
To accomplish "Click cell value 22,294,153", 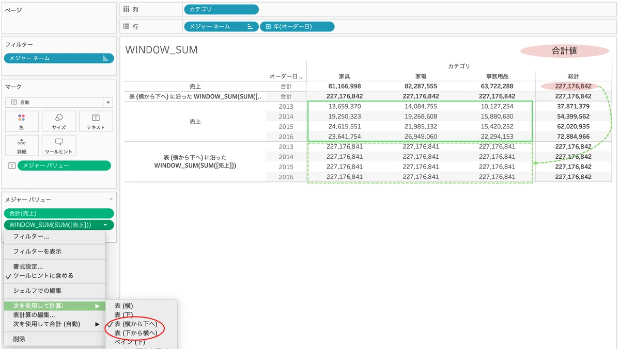I will coord(497,137).
